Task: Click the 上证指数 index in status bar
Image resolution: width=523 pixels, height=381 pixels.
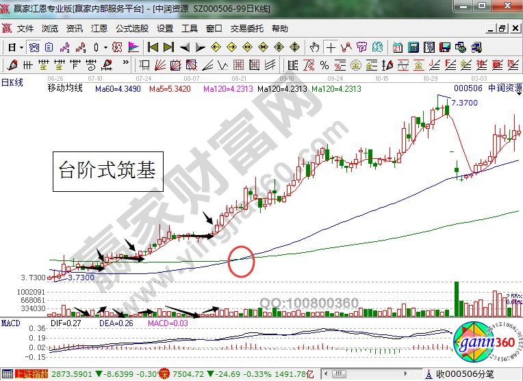Action: click(x=32, y=374)
